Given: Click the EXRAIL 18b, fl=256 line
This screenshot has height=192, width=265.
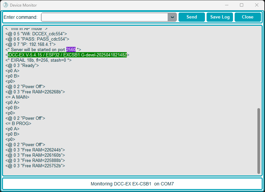Looking at the screenshot, I should click(x=38, y=60).
